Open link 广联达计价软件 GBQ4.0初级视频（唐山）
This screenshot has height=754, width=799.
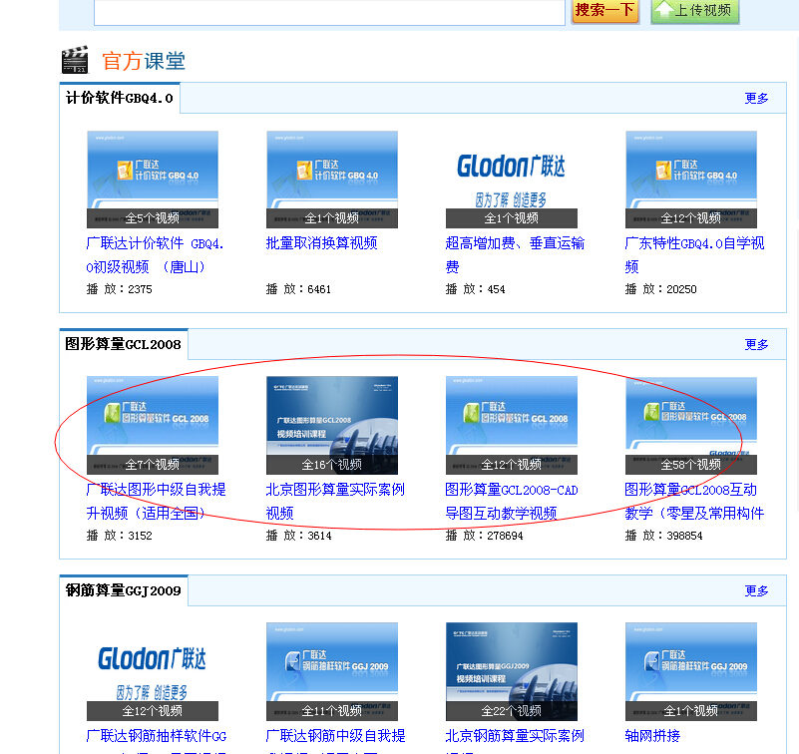point(155,254)
